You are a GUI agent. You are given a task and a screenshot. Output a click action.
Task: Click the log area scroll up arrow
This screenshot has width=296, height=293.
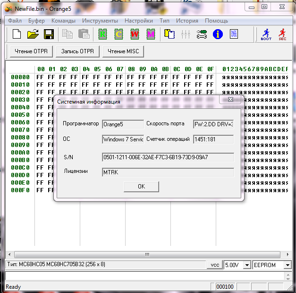coord(288,274)
